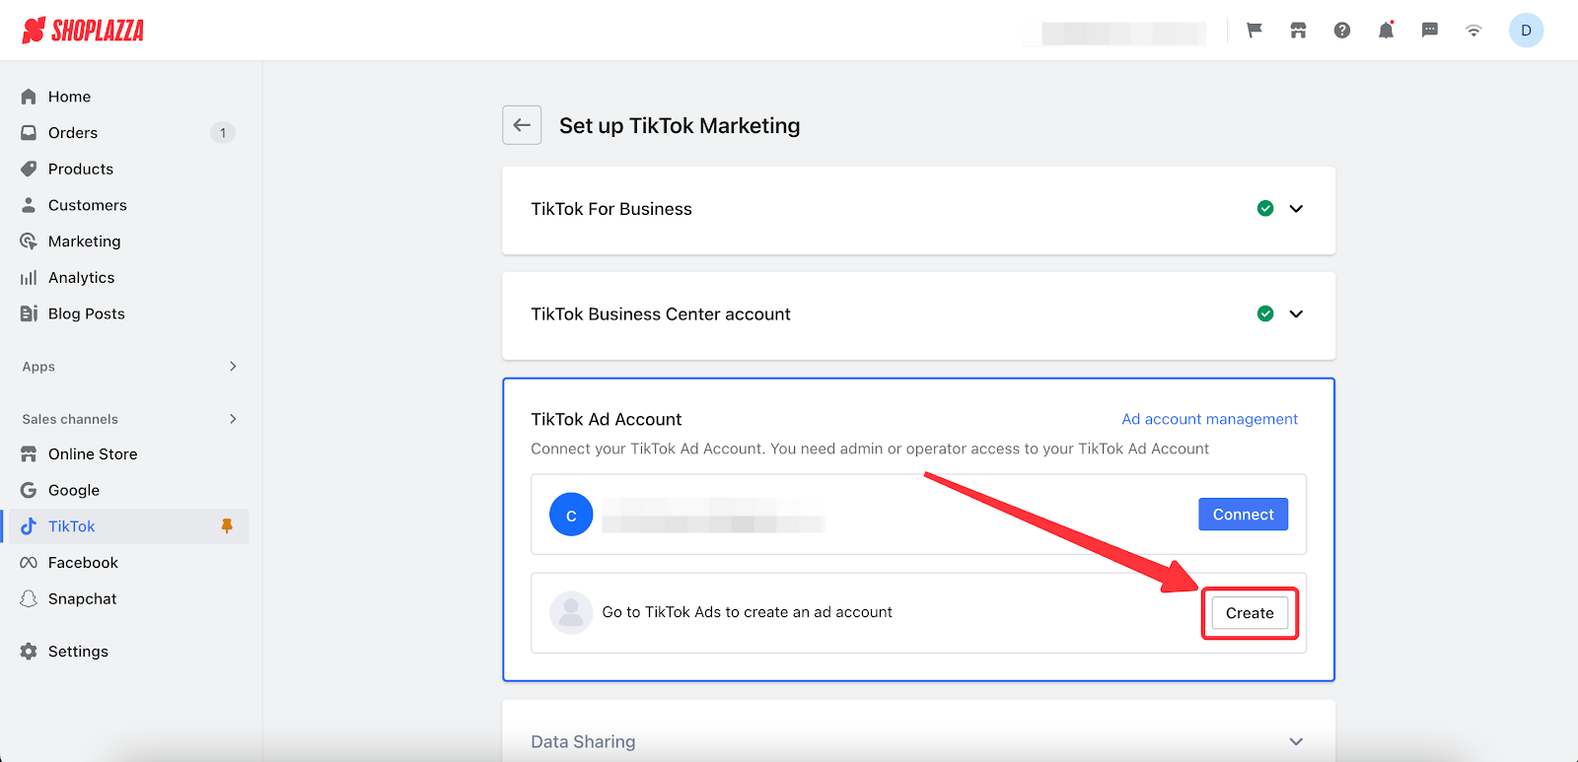The image size is (1578, 762).
Task: Click the grey placeholder profile avatar
Action: coord(571,613)
